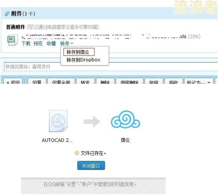
Task: Click the security scan shield icon
Action: tap(31, 27)
